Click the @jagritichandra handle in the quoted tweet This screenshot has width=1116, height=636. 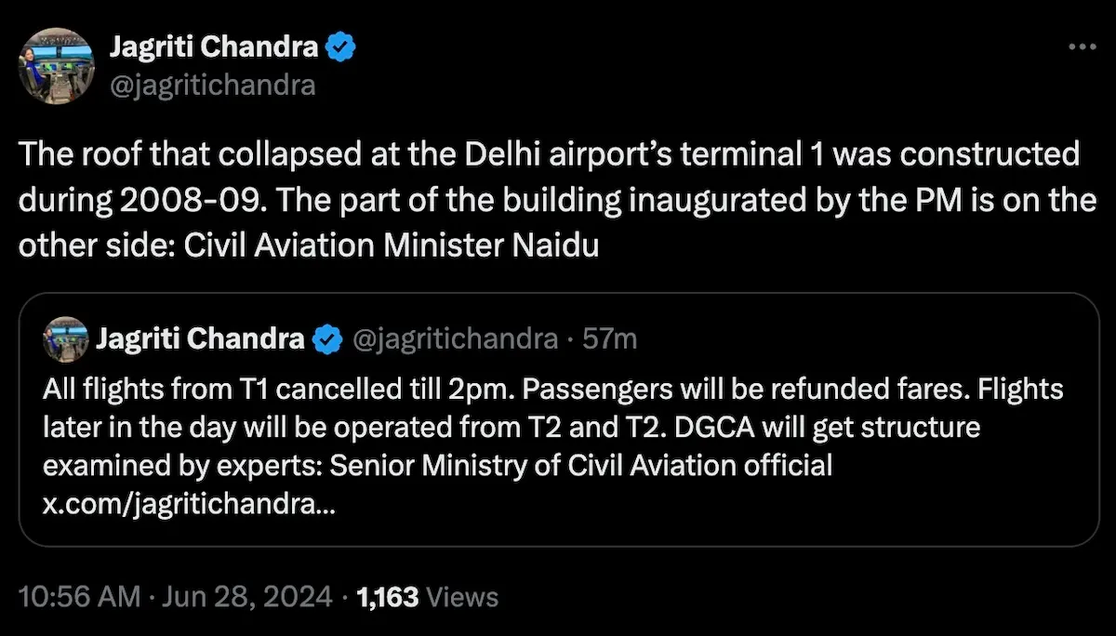(x=453, y=339)
